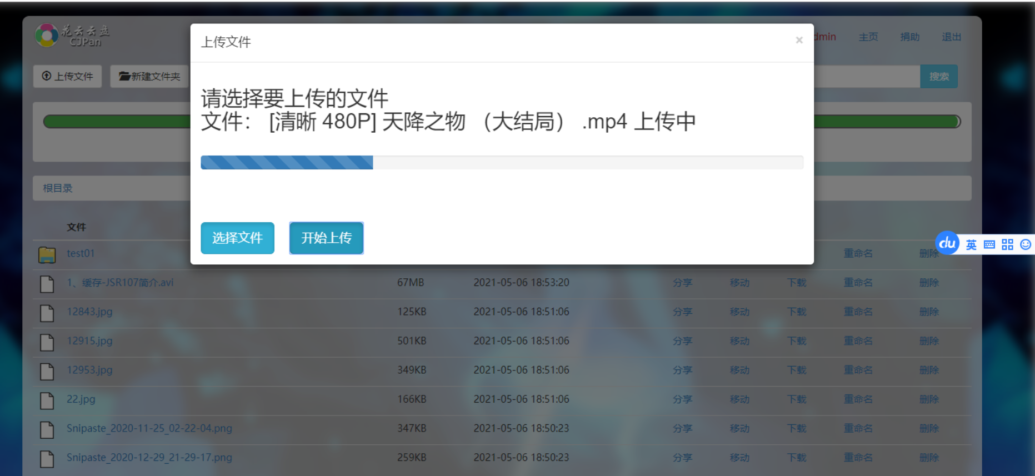Open file Snipaste_2020-12-29_21-29-17.png
The image size is (1035, 476).
(x=149, y=457)
